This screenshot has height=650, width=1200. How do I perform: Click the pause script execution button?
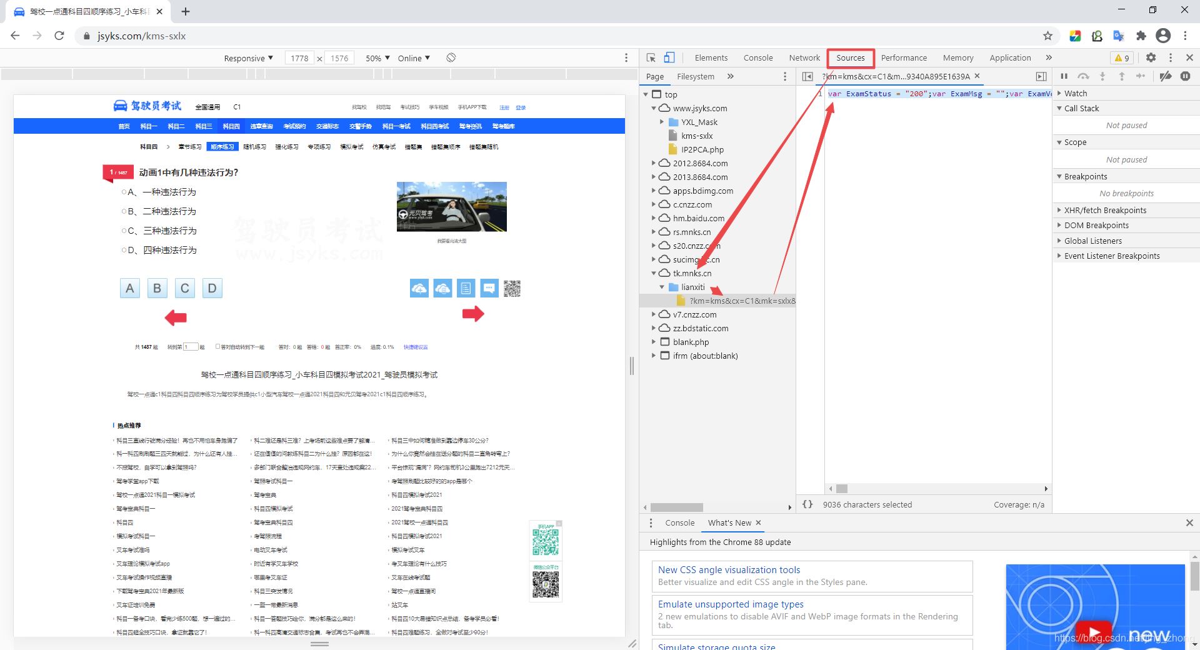[x=1064, y=76]
